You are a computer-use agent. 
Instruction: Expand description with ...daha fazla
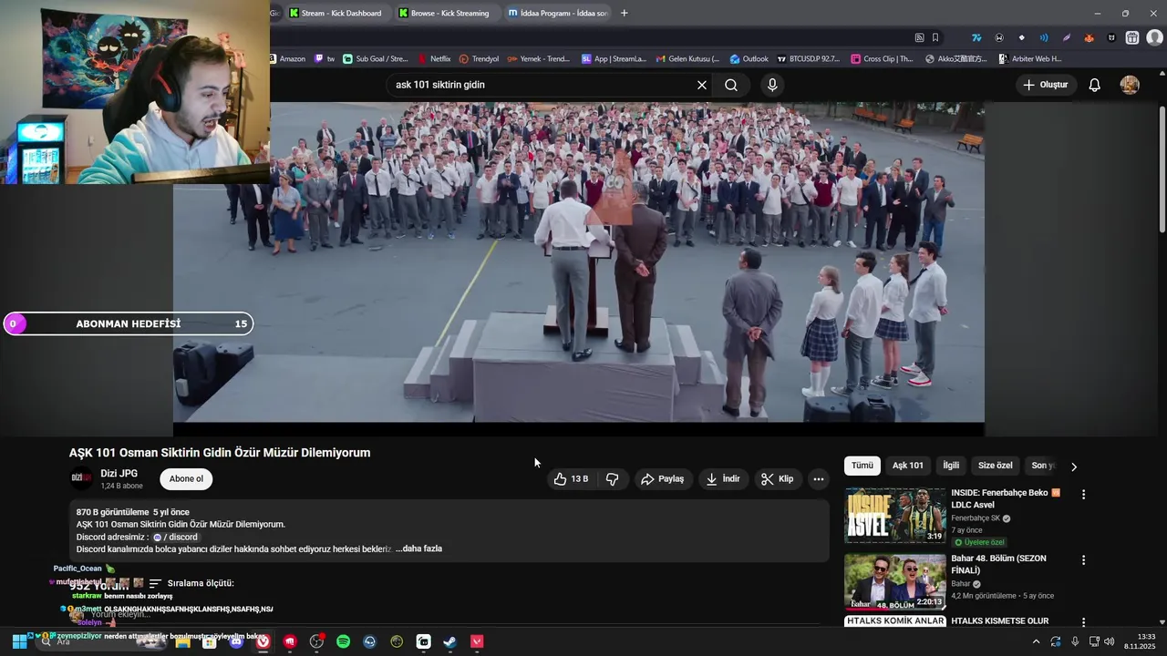tap(418, 548)
